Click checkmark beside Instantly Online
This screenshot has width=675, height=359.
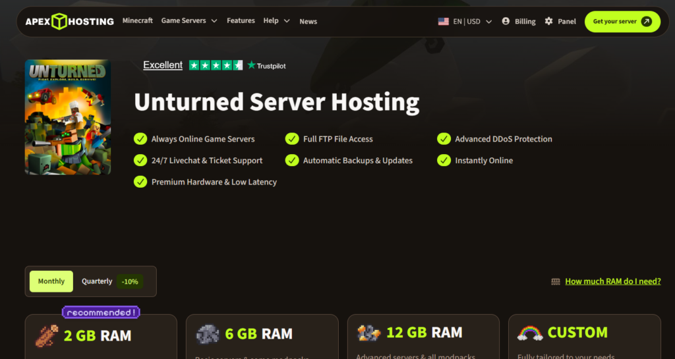tap(444, 160)
